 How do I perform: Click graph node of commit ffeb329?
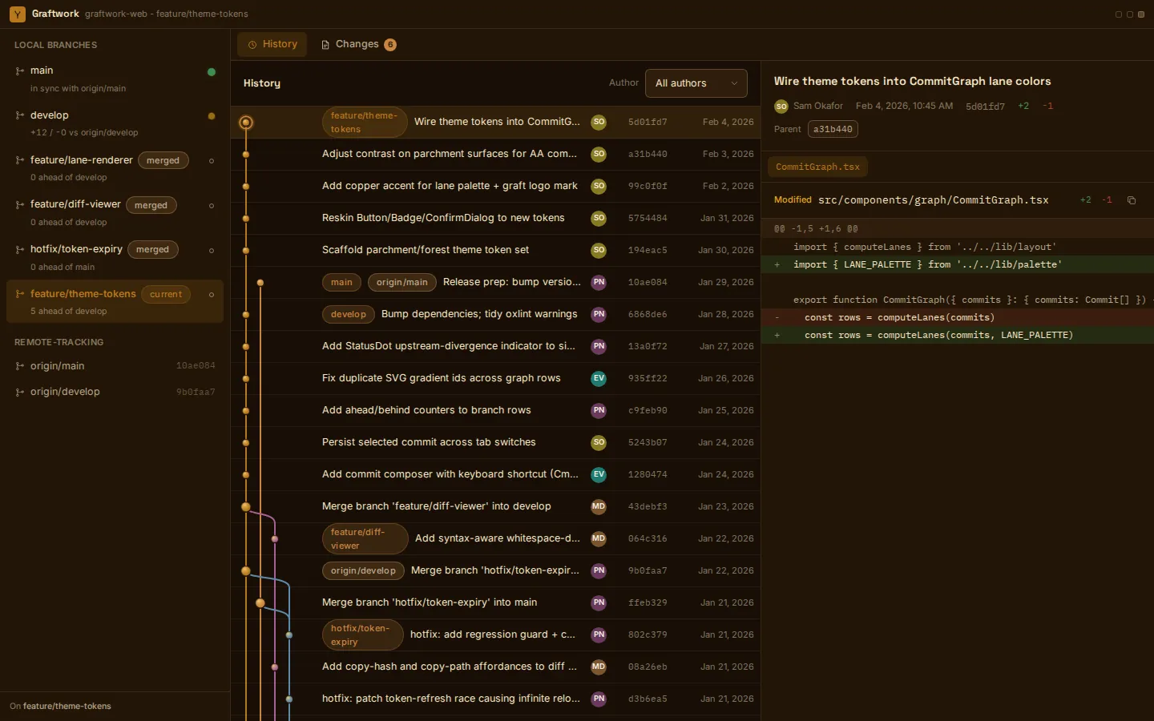260,602
